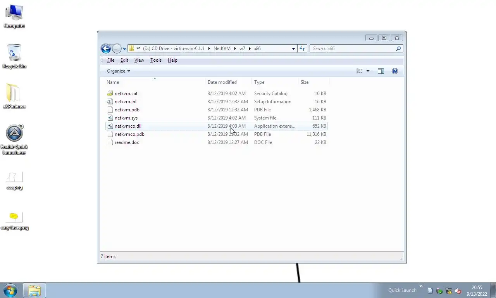Image resolution: width=496 pixels, height=298 pixels.
Task: Sort files by Name column header
Action: (x=155, y=82)
